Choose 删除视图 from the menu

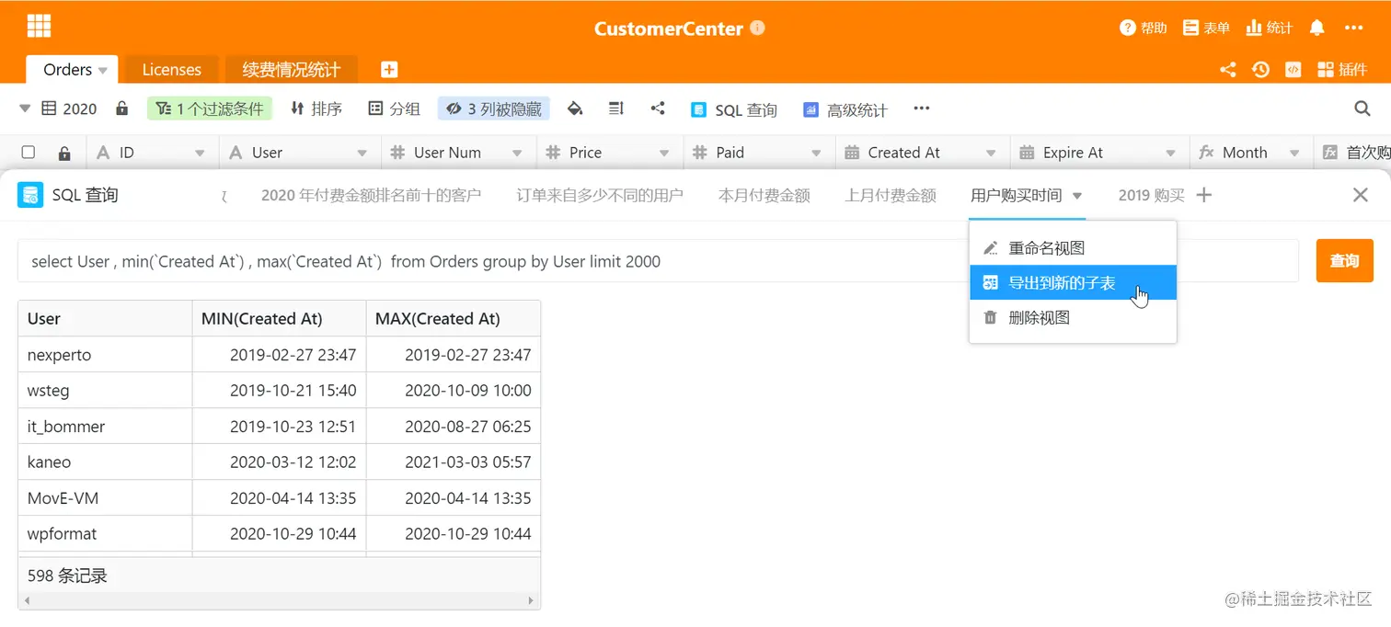point(1073,318)
